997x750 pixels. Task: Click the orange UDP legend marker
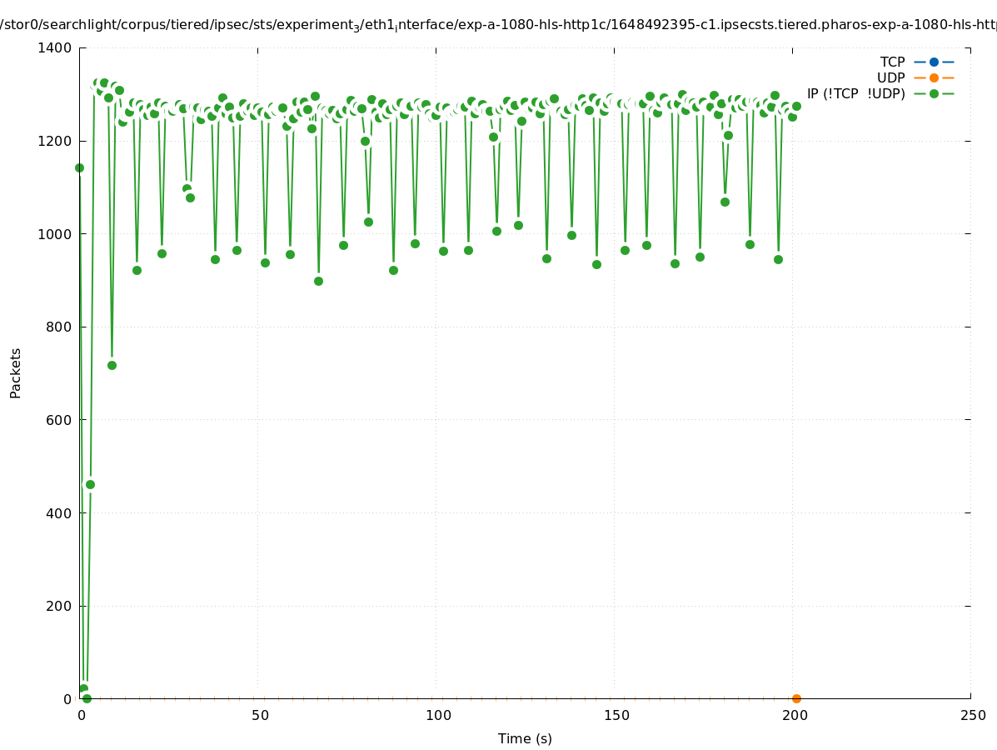934,77
